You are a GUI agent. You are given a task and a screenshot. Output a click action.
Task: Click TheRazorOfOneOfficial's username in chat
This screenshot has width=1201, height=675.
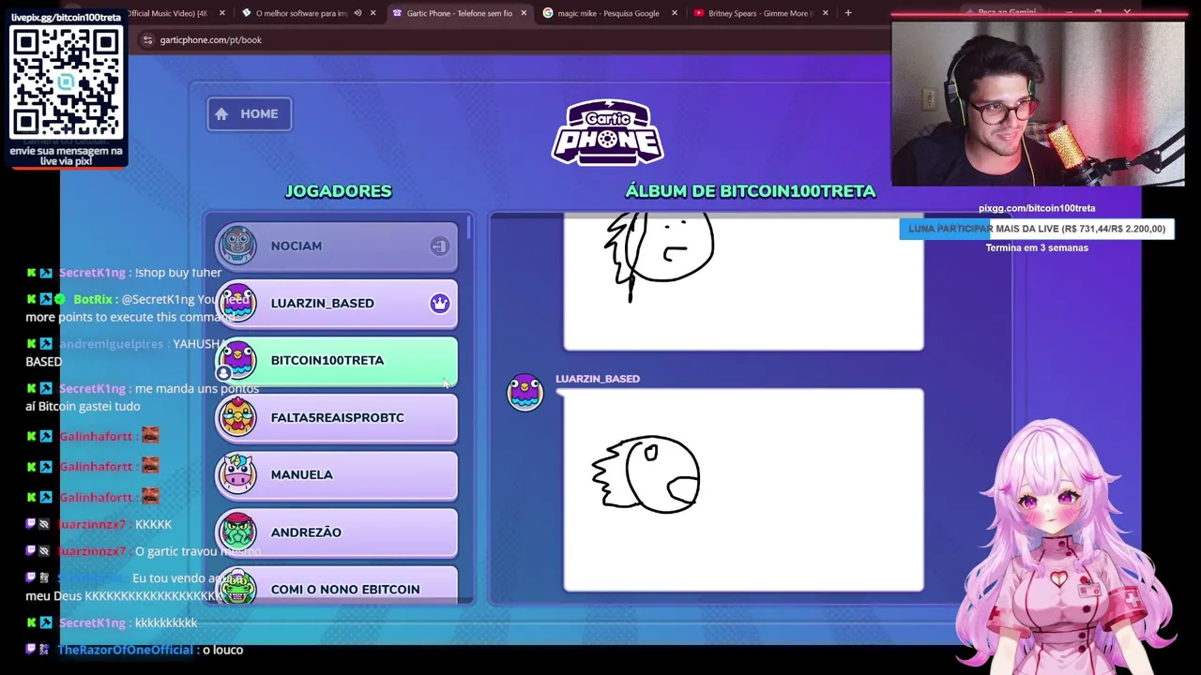pyautogui.click(x=125, y=650)
